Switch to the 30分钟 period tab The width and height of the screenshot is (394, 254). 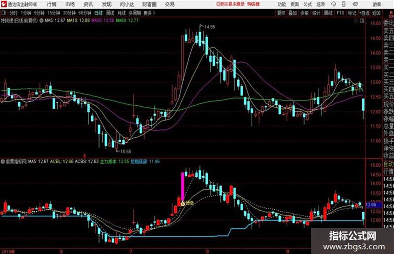pos(69,13)
